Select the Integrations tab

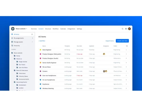pyautogui.click(x=71, y=29)
